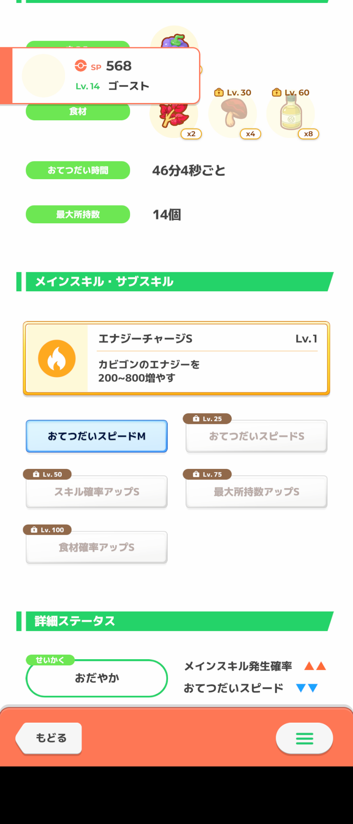Viewport: 353px width, 824px height.
Task: Tap the おてつだい時間 green label
Action: point(78,170)
